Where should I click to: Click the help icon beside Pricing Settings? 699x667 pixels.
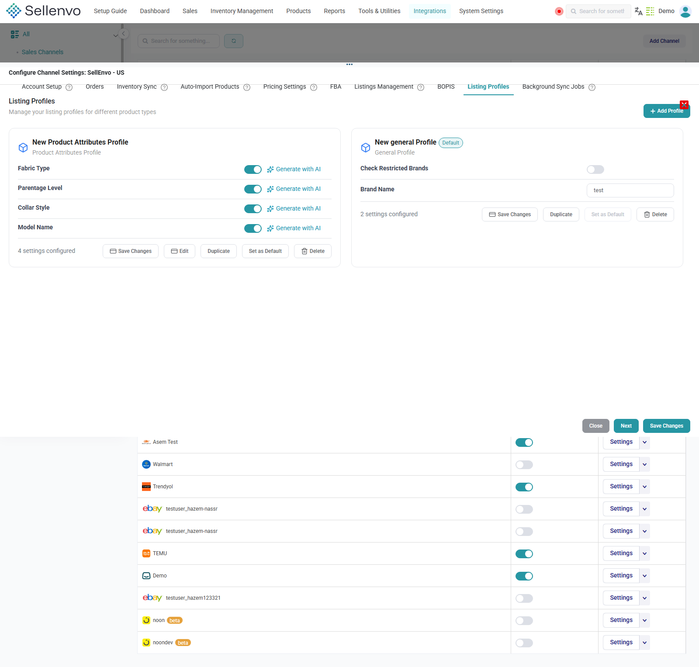tap(314, 87)
